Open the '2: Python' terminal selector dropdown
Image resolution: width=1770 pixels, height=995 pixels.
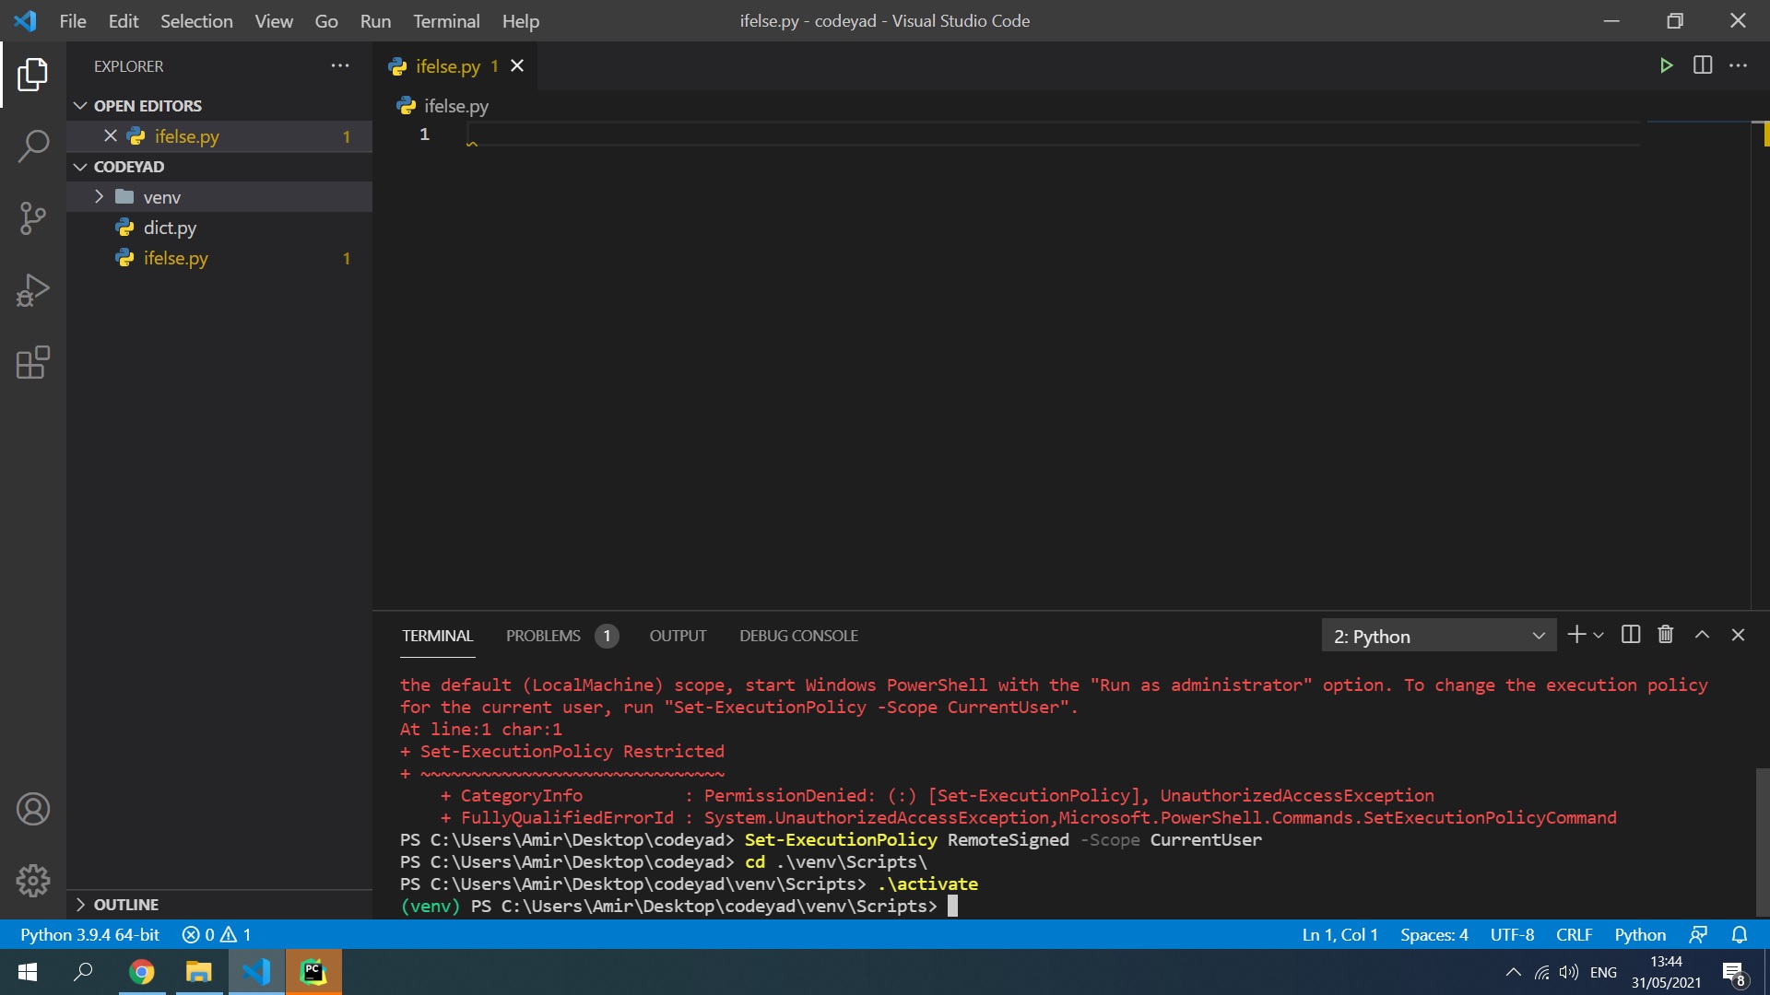[1439, 636]
